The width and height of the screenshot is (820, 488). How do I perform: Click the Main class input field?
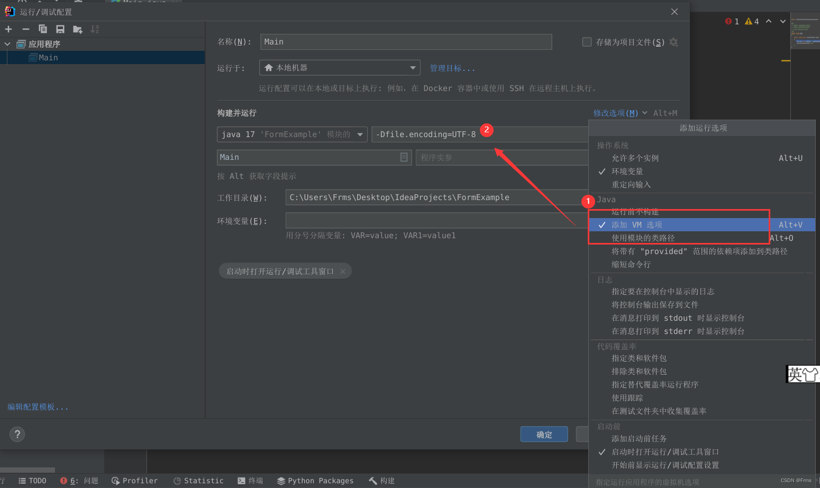coord(314,157)
